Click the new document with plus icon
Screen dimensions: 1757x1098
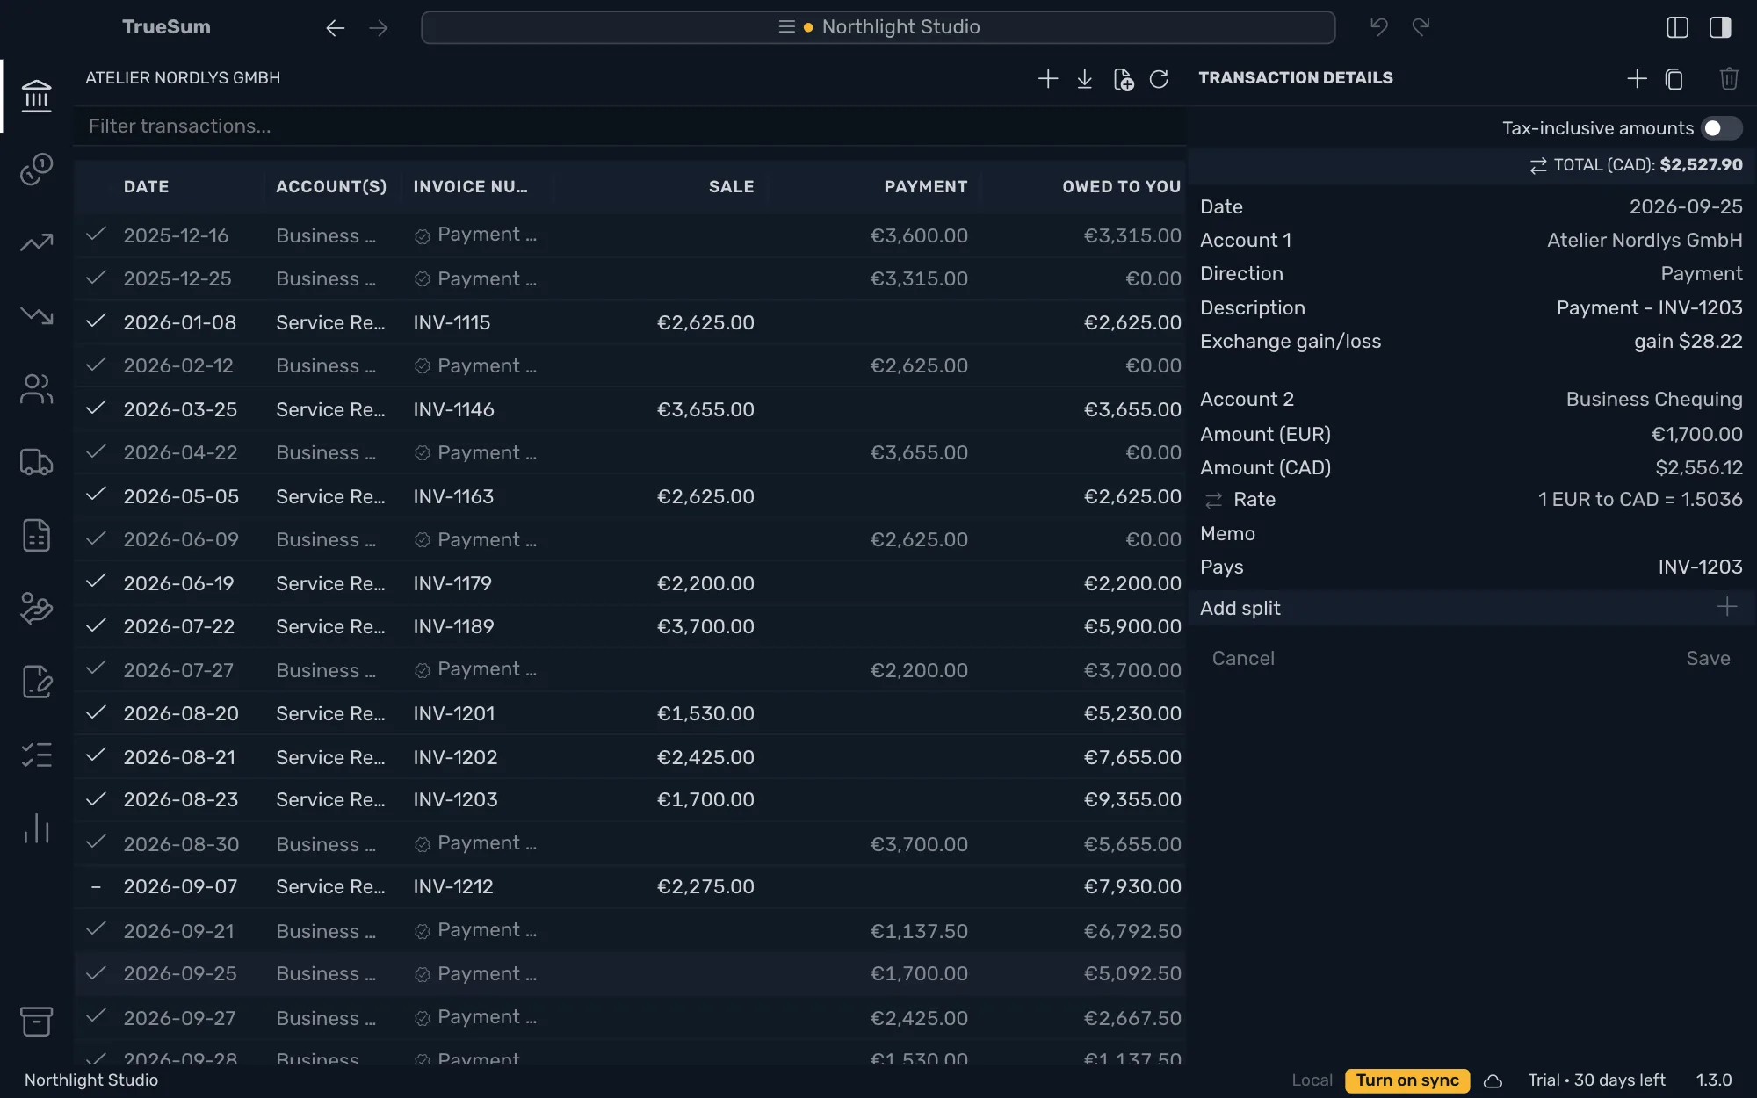tap(1123, 79)
